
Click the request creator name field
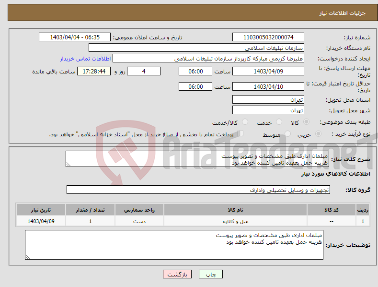point(208,59)
